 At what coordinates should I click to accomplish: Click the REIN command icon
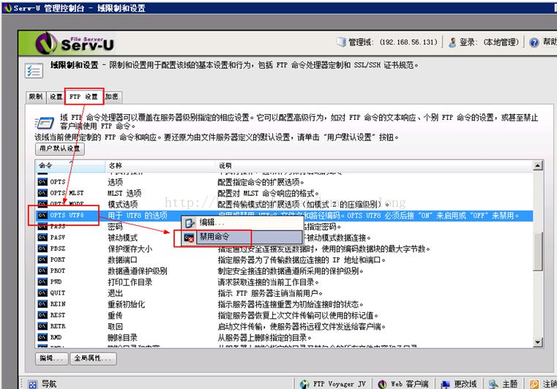[x=42, y=304]
